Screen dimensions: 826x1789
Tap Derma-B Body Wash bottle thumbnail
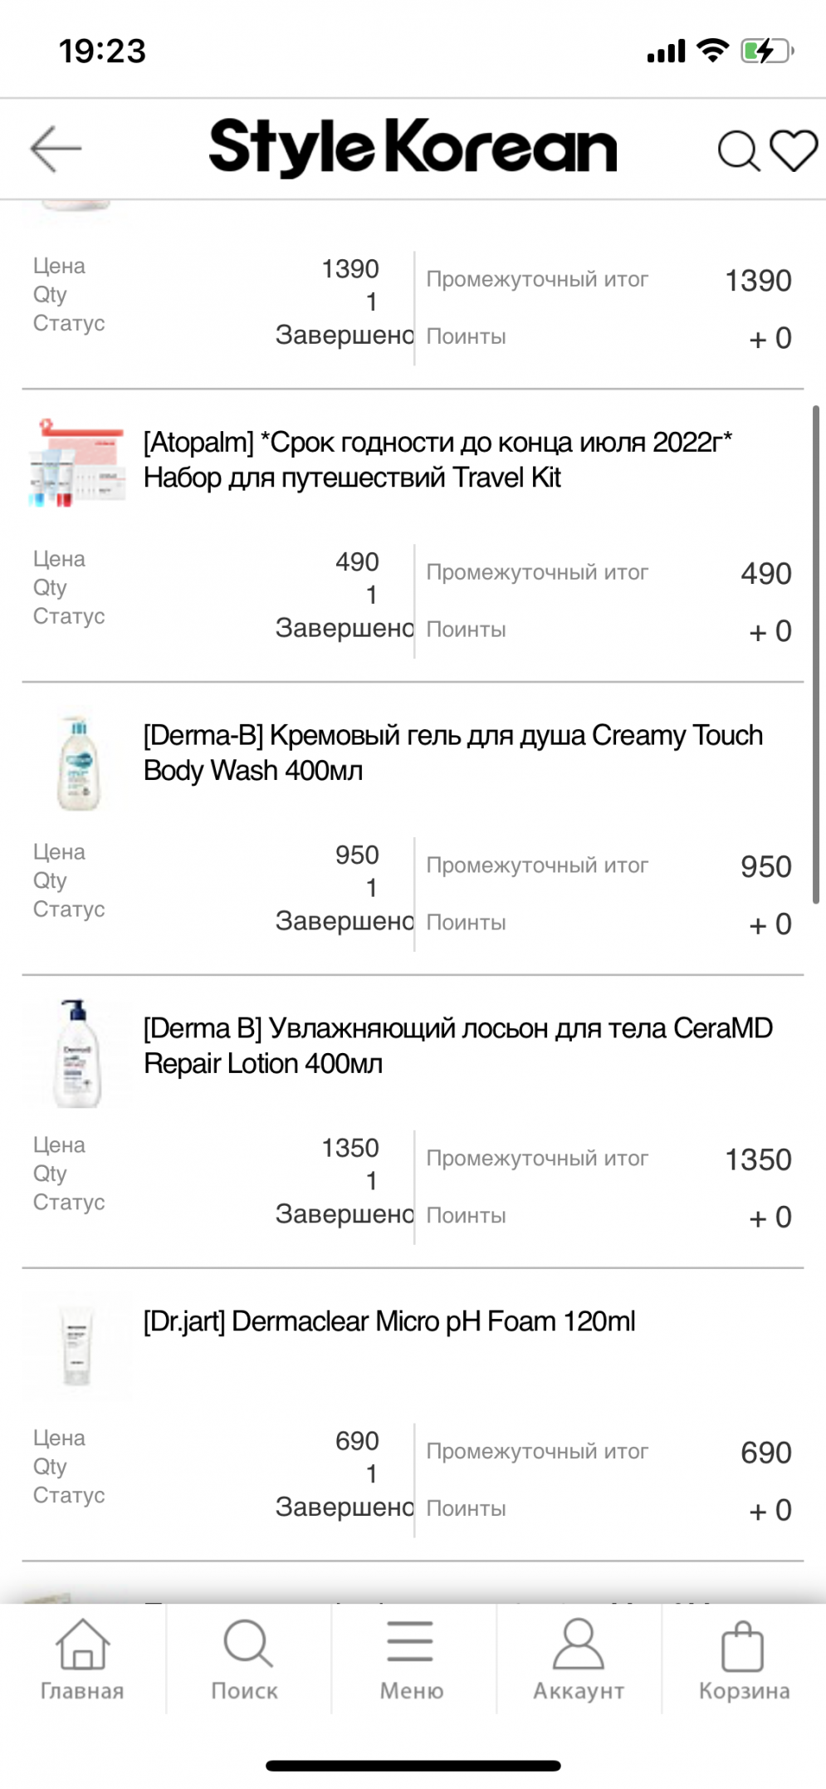click(79, 762)
